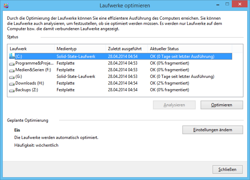Click Festplatte media type in Backups row
The height and width of the screenshot is (180, 250).
pos(65,90)
